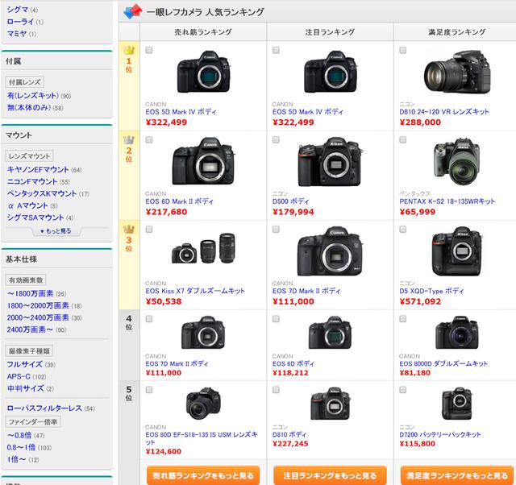516x485 pixels.
Task: Filter by 2000～2400万画素
Action: pyautogui.click(x=38, y=317)
